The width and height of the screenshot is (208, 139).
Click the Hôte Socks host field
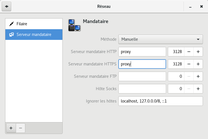click(142, 89)
